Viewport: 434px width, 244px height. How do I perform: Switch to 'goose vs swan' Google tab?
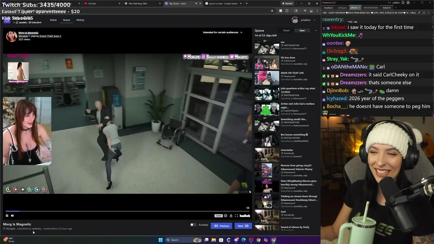[x=223, y=3]
